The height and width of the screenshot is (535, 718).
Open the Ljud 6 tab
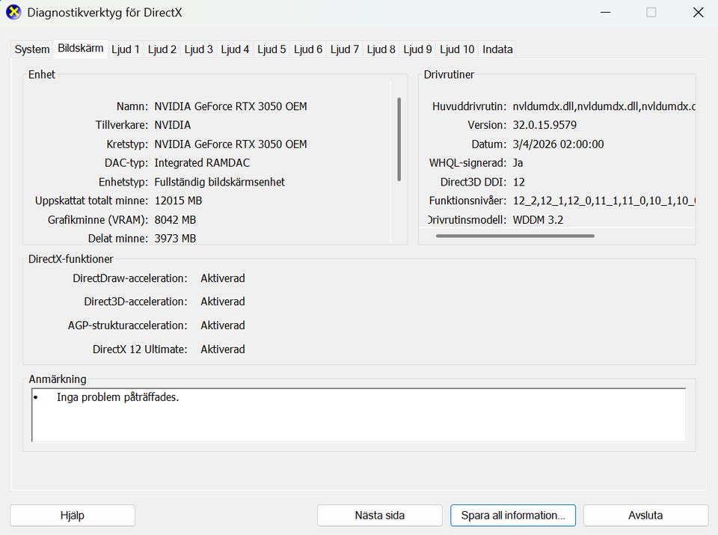tap(308, 49)
